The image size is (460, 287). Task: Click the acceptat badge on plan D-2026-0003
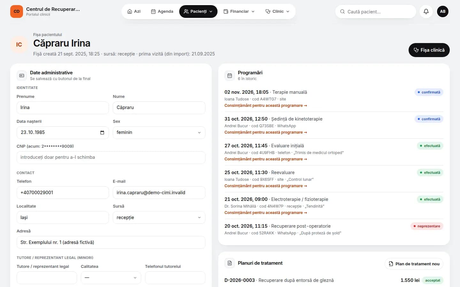coord(433,280)
